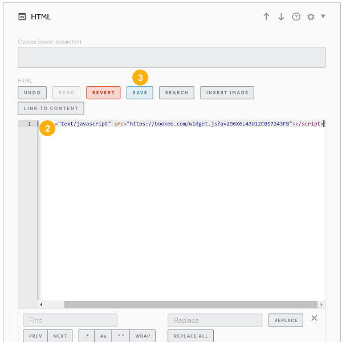Revert HTML changes
Image resolution: width=342 pixels, height=342 pixels.
pos(103,92)
